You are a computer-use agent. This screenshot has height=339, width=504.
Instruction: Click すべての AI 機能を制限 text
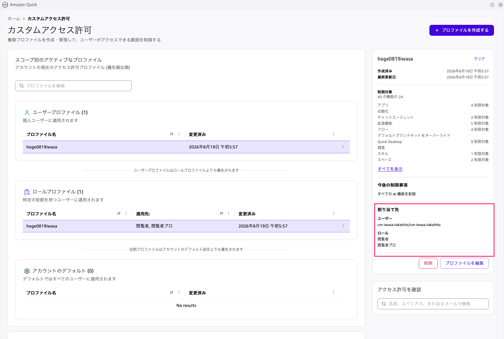click(397, 194)
